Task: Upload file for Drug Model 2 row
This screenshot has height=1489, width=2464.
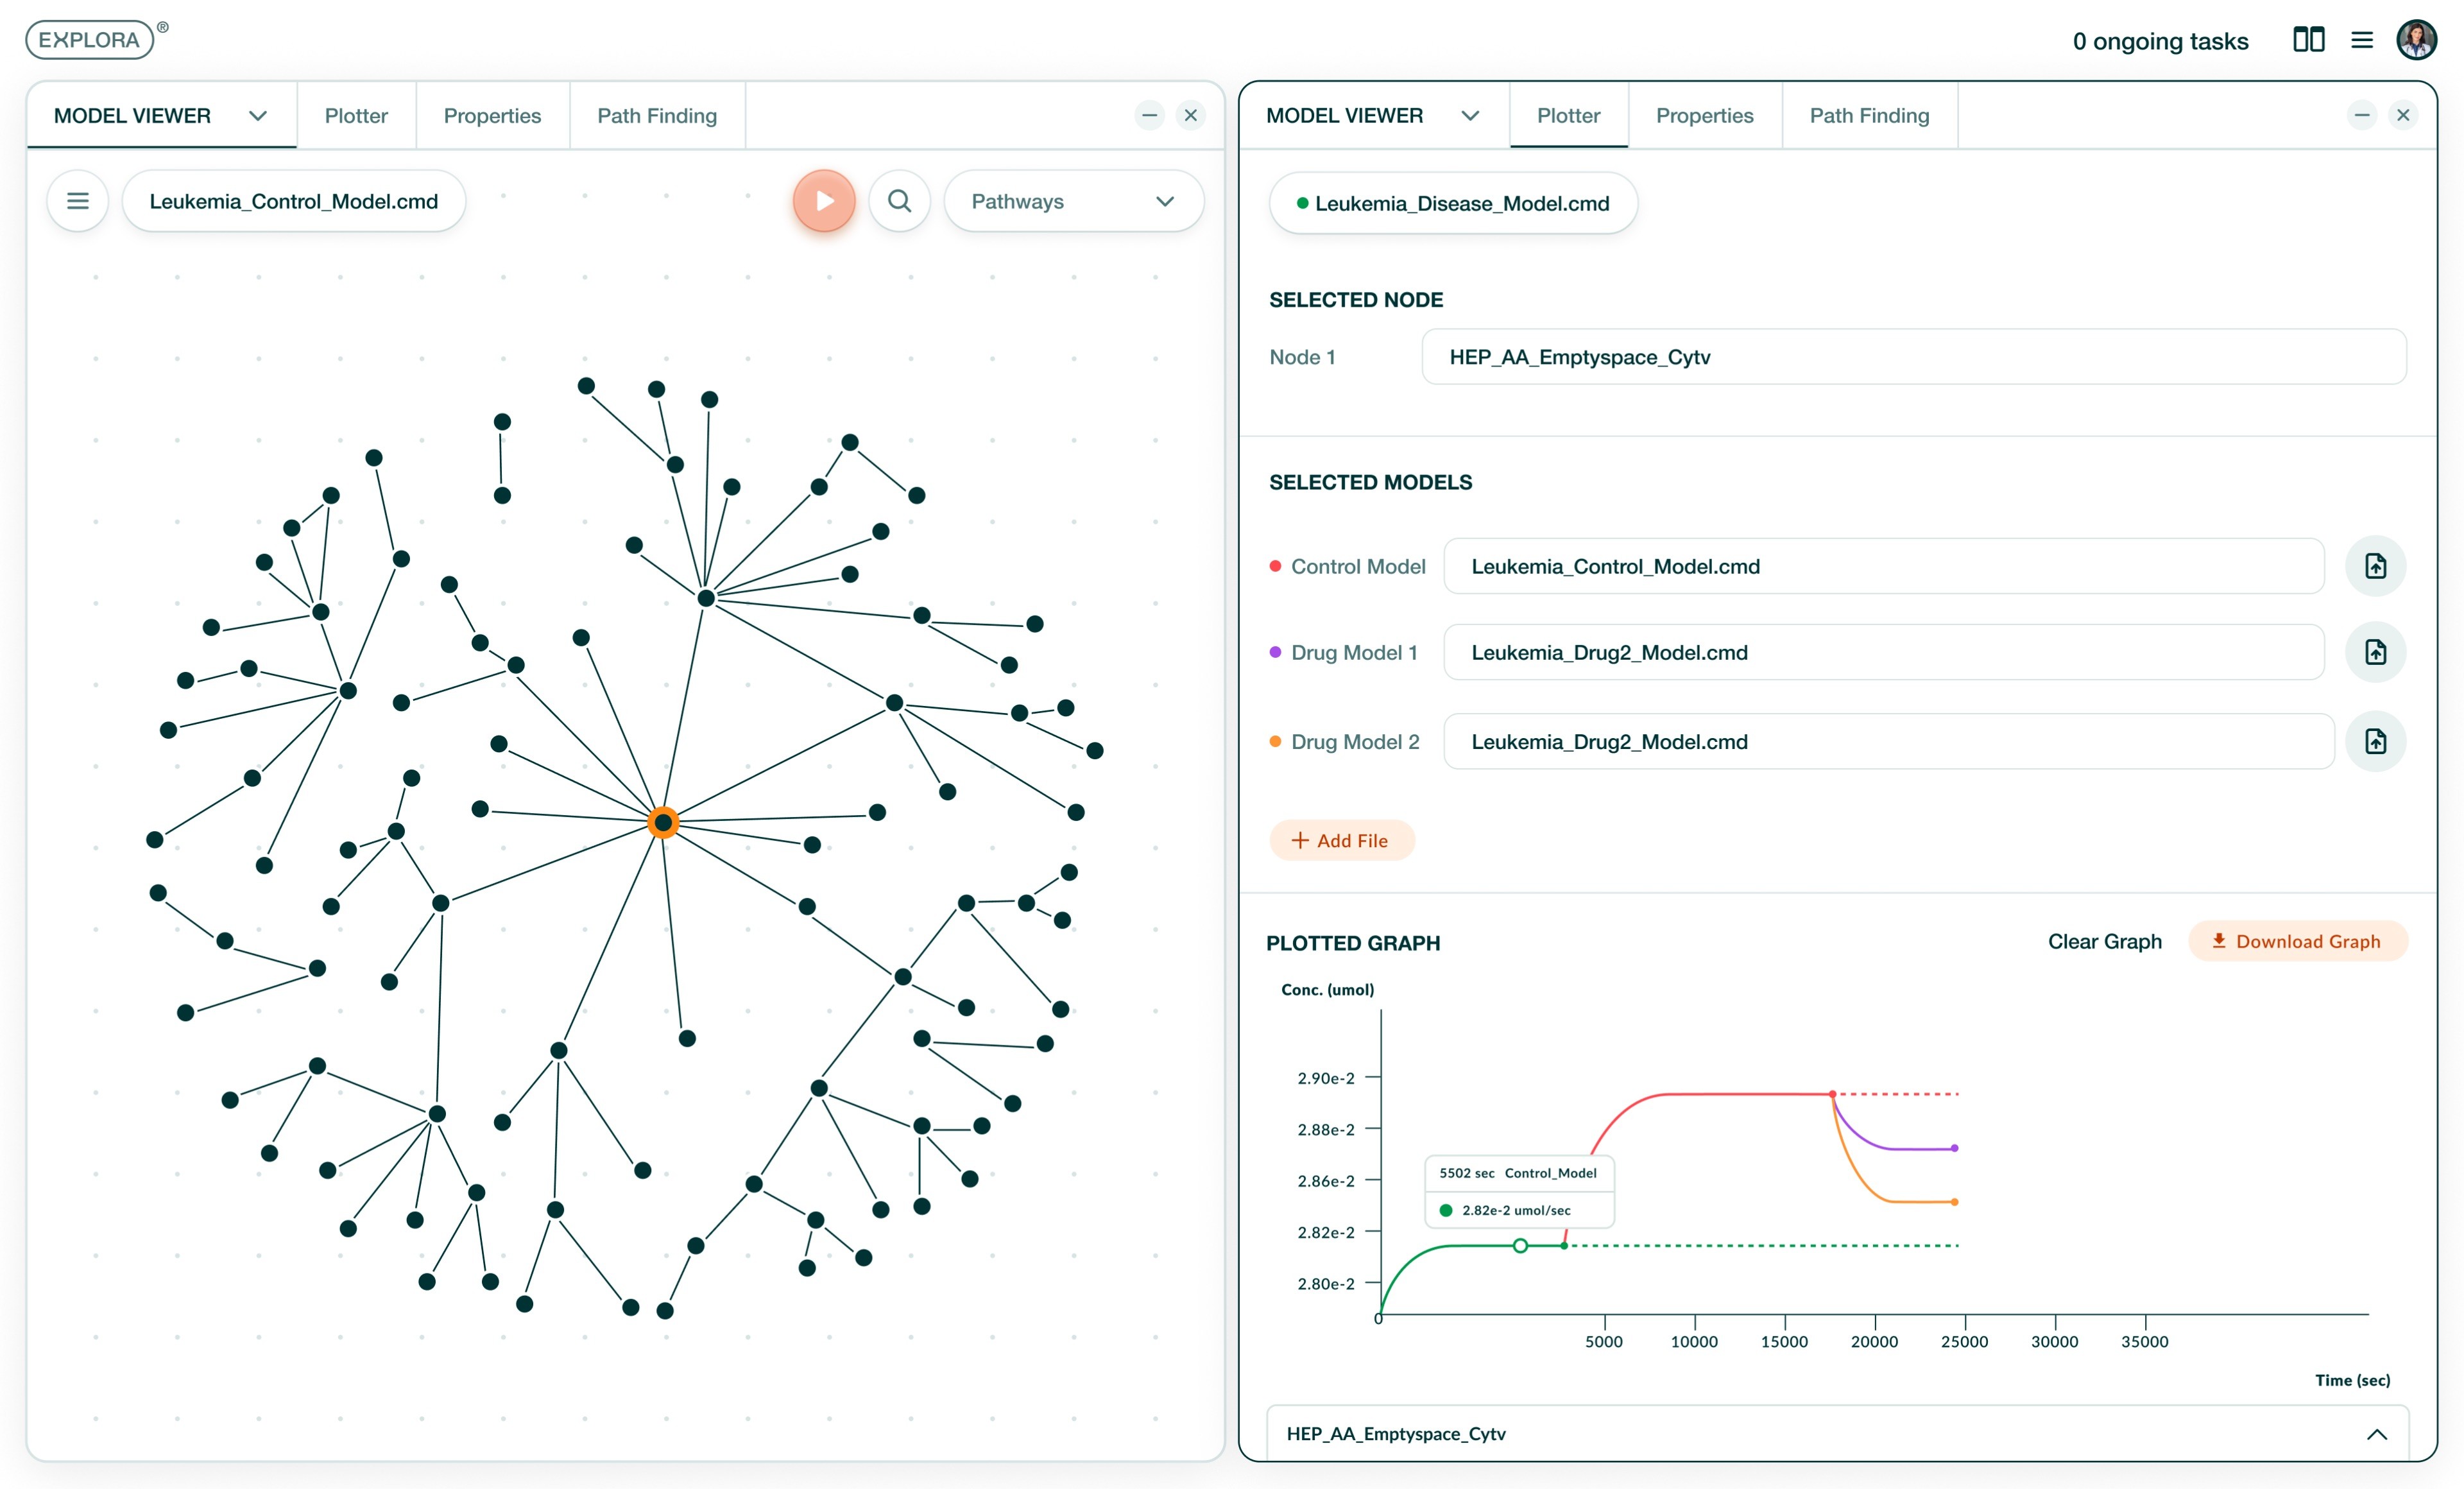Action: 2375,741
